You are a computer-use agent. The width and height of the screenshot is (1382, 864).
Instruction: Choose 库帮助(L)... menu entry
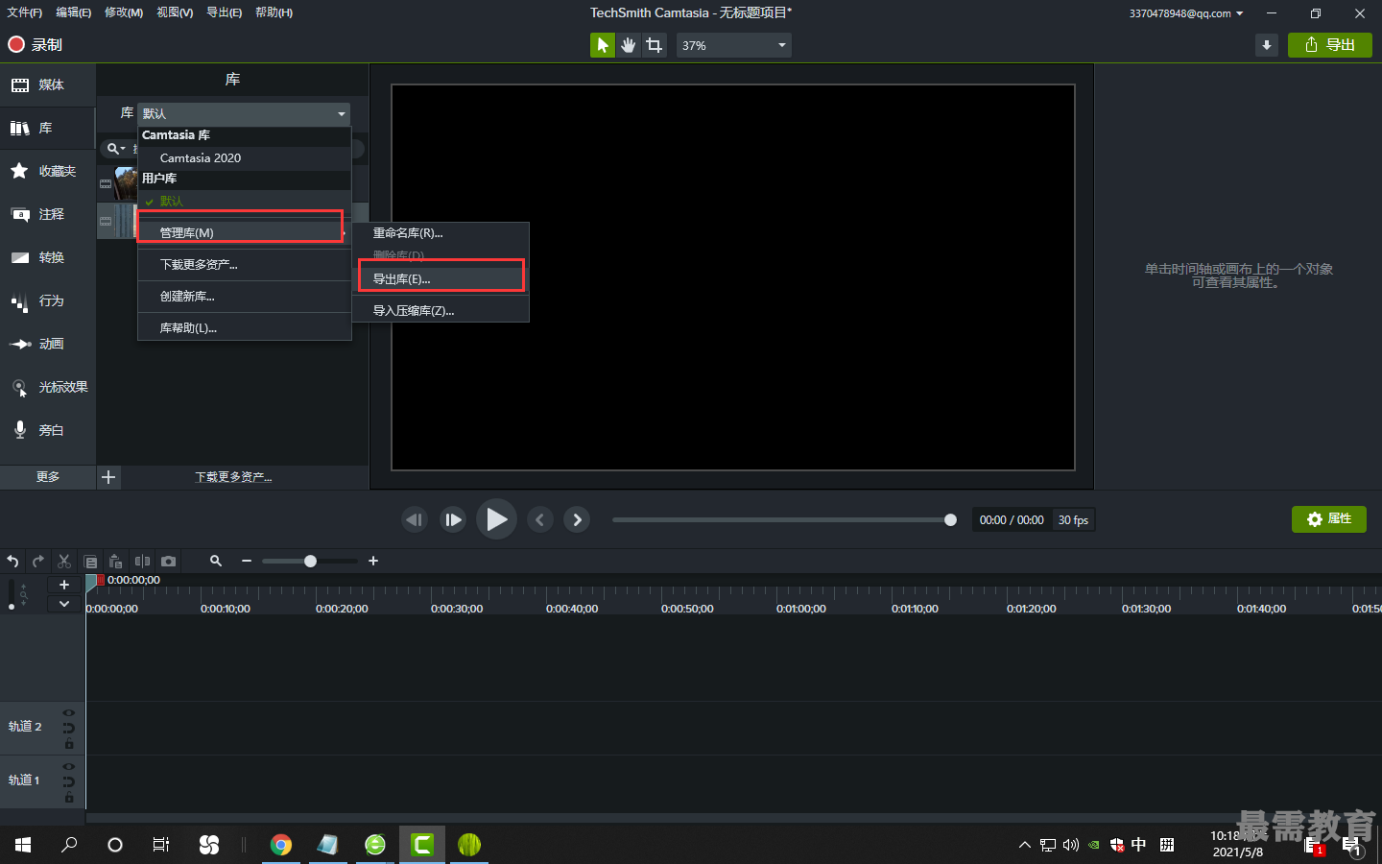coord(245,327)
